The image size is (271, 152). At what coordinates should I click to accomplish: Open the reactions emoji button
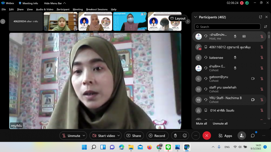pyautogui.click(x=185, y=135)
